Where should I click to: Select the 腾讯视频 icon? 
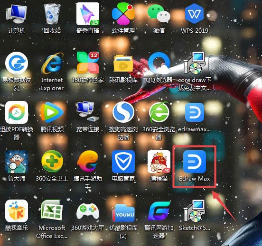52,112
